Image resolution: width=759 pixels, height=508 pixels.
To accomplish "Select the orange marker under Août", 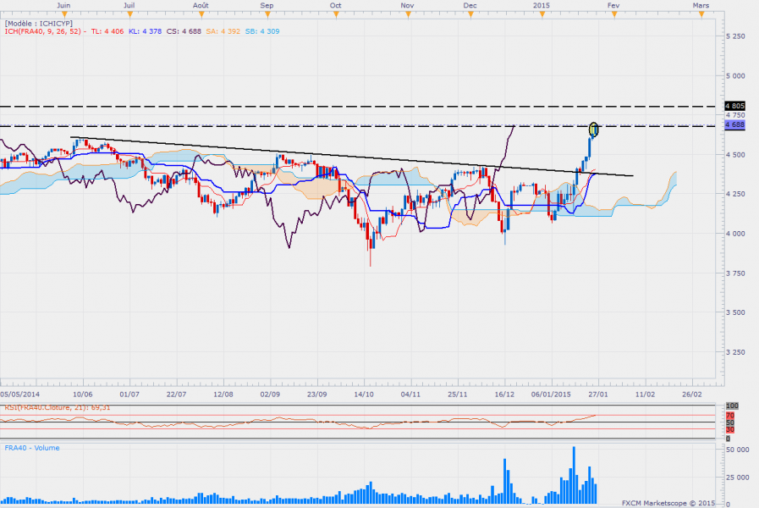I will (201, 15).
